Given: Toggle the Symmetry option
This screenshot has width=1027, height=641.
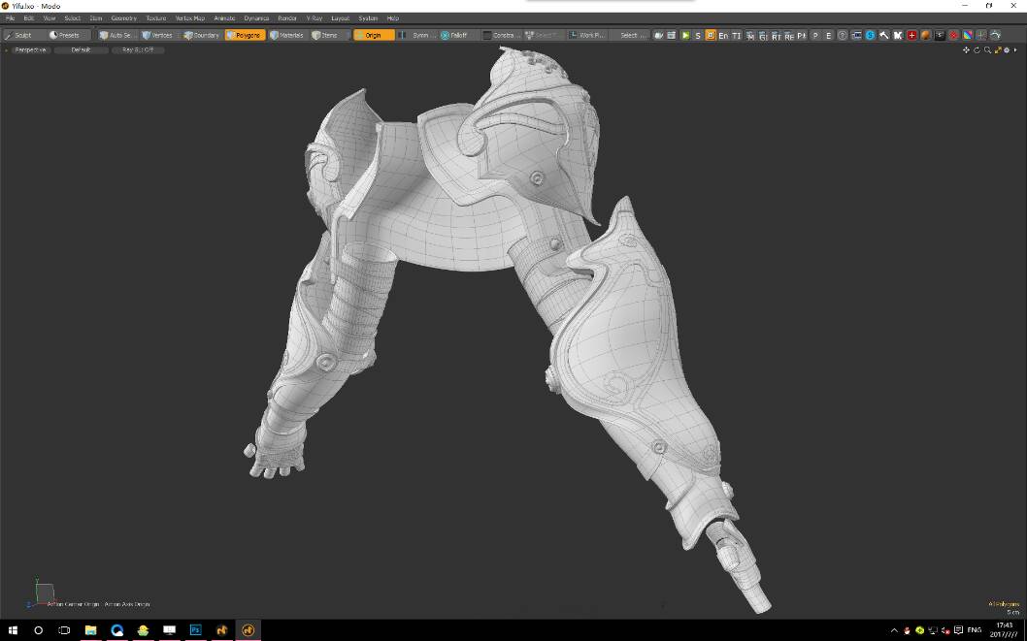Looking at the screenshot, I should [416, 35].
